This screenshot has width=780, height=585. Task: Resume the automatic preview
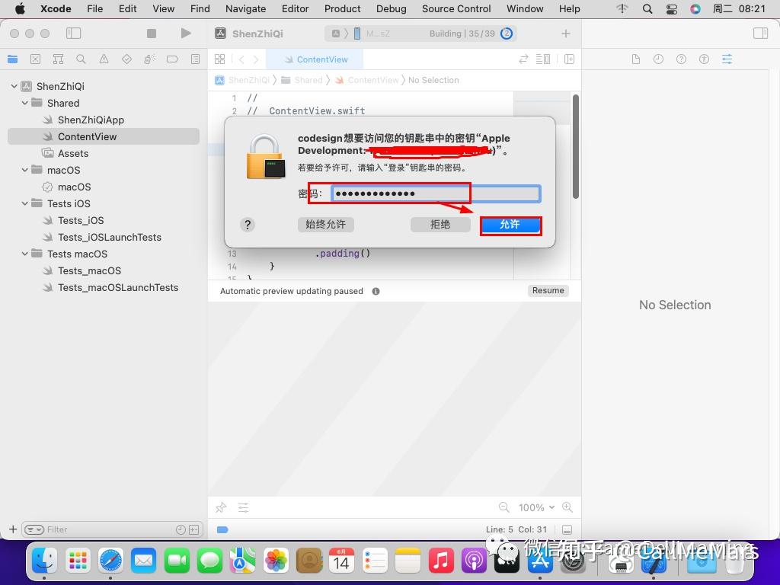pyautogui.click(x=548, y=290)
